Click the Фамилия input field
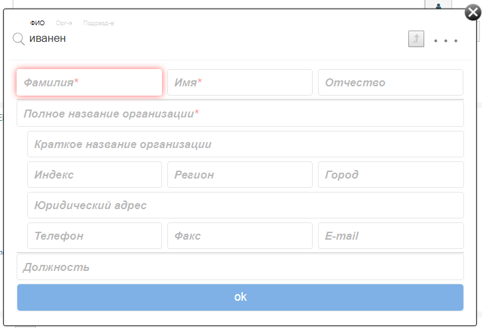Screen dimensions: 482x328 click(x=90, y=82)
